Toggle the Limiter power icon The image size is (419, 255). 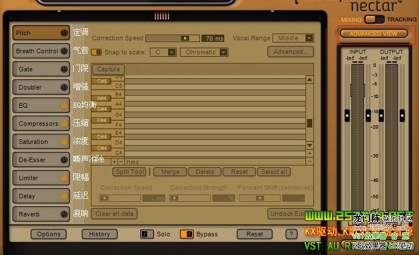64,178
